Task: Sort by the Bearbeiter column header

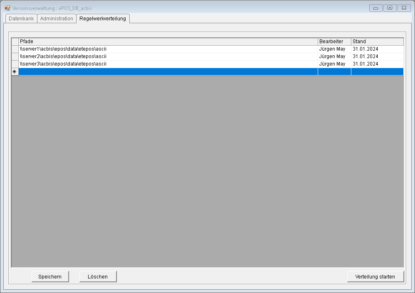Action: click(x=334, y=42)
